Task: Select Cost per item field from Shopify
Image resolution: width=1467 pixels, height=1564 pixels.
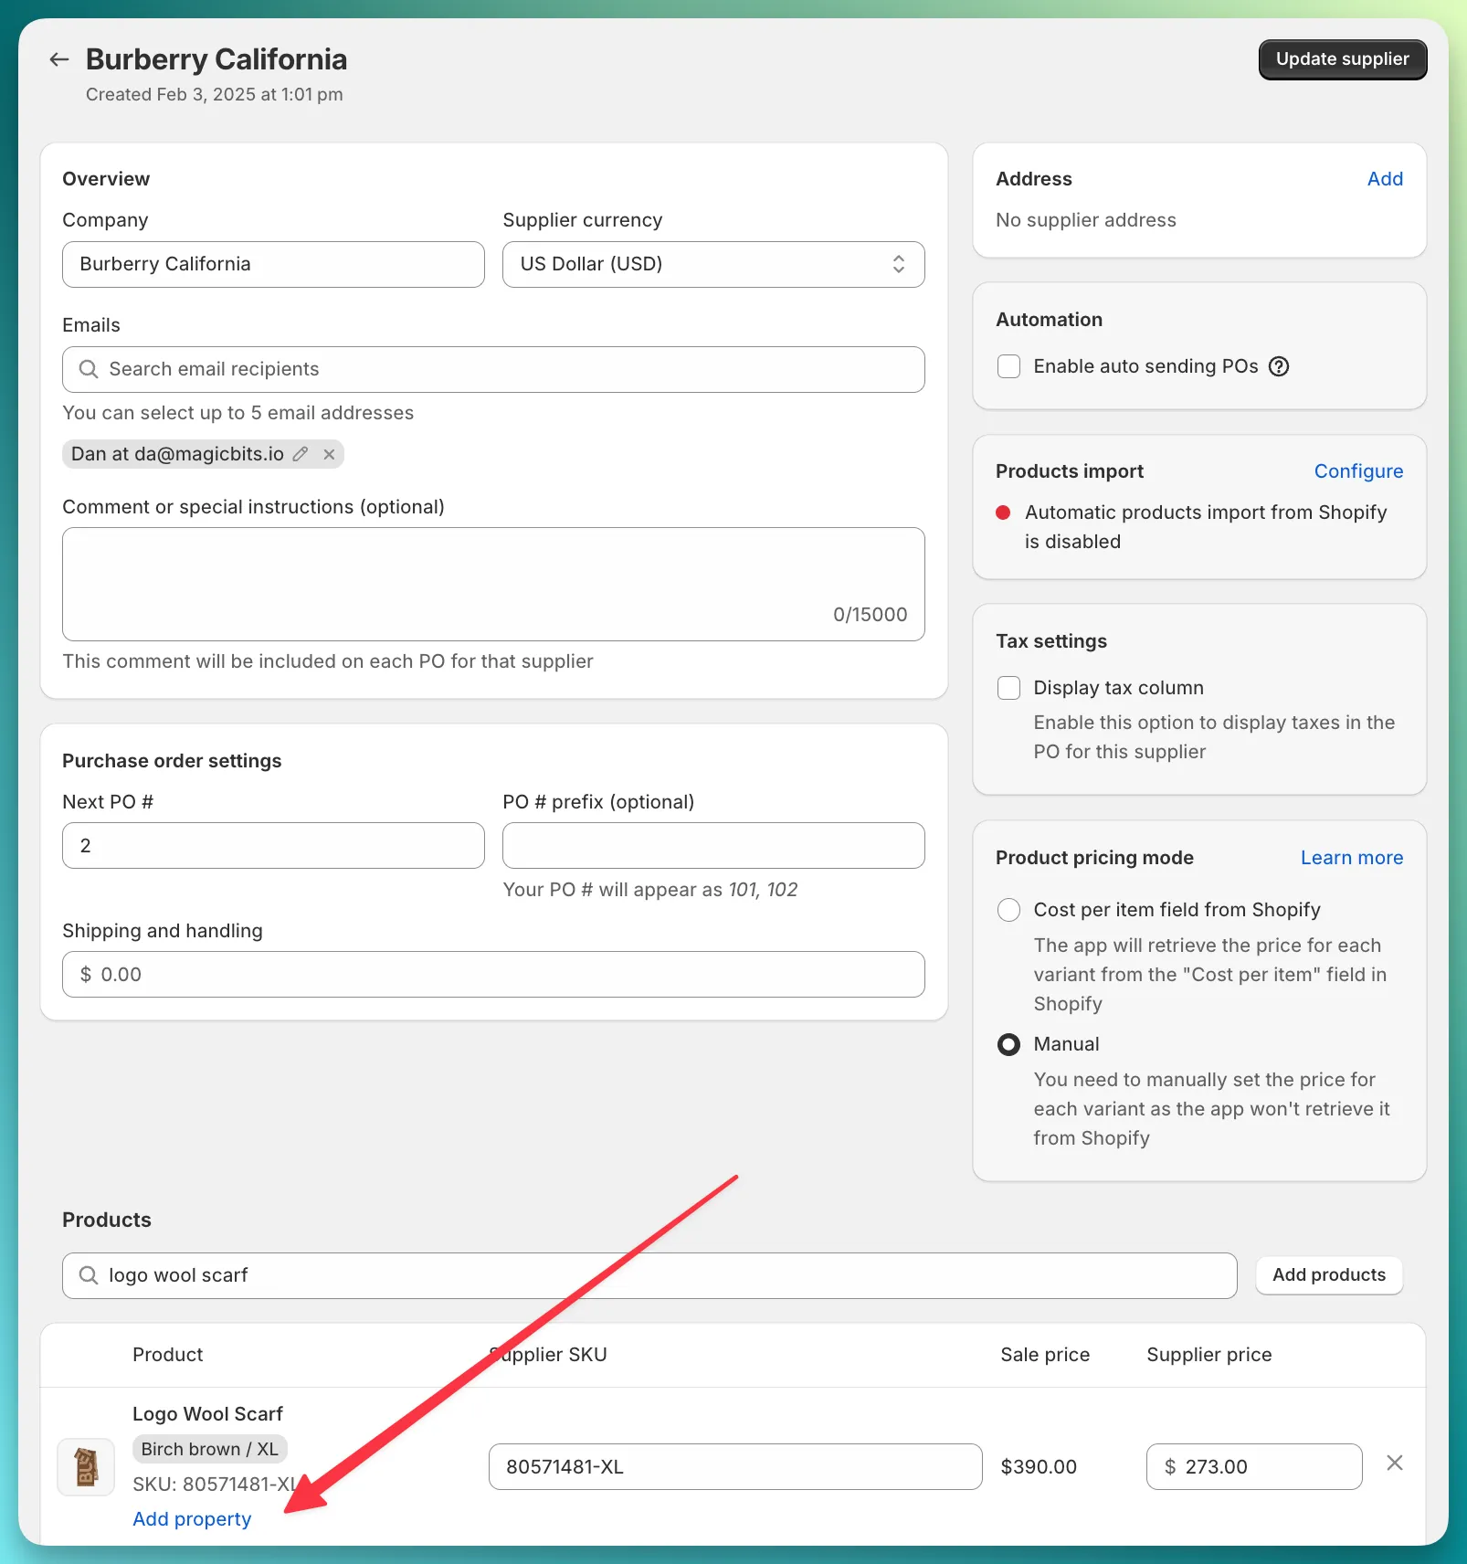Action: 1008,910
